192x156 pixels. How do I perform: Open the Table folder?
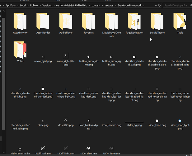pos(180,23)
